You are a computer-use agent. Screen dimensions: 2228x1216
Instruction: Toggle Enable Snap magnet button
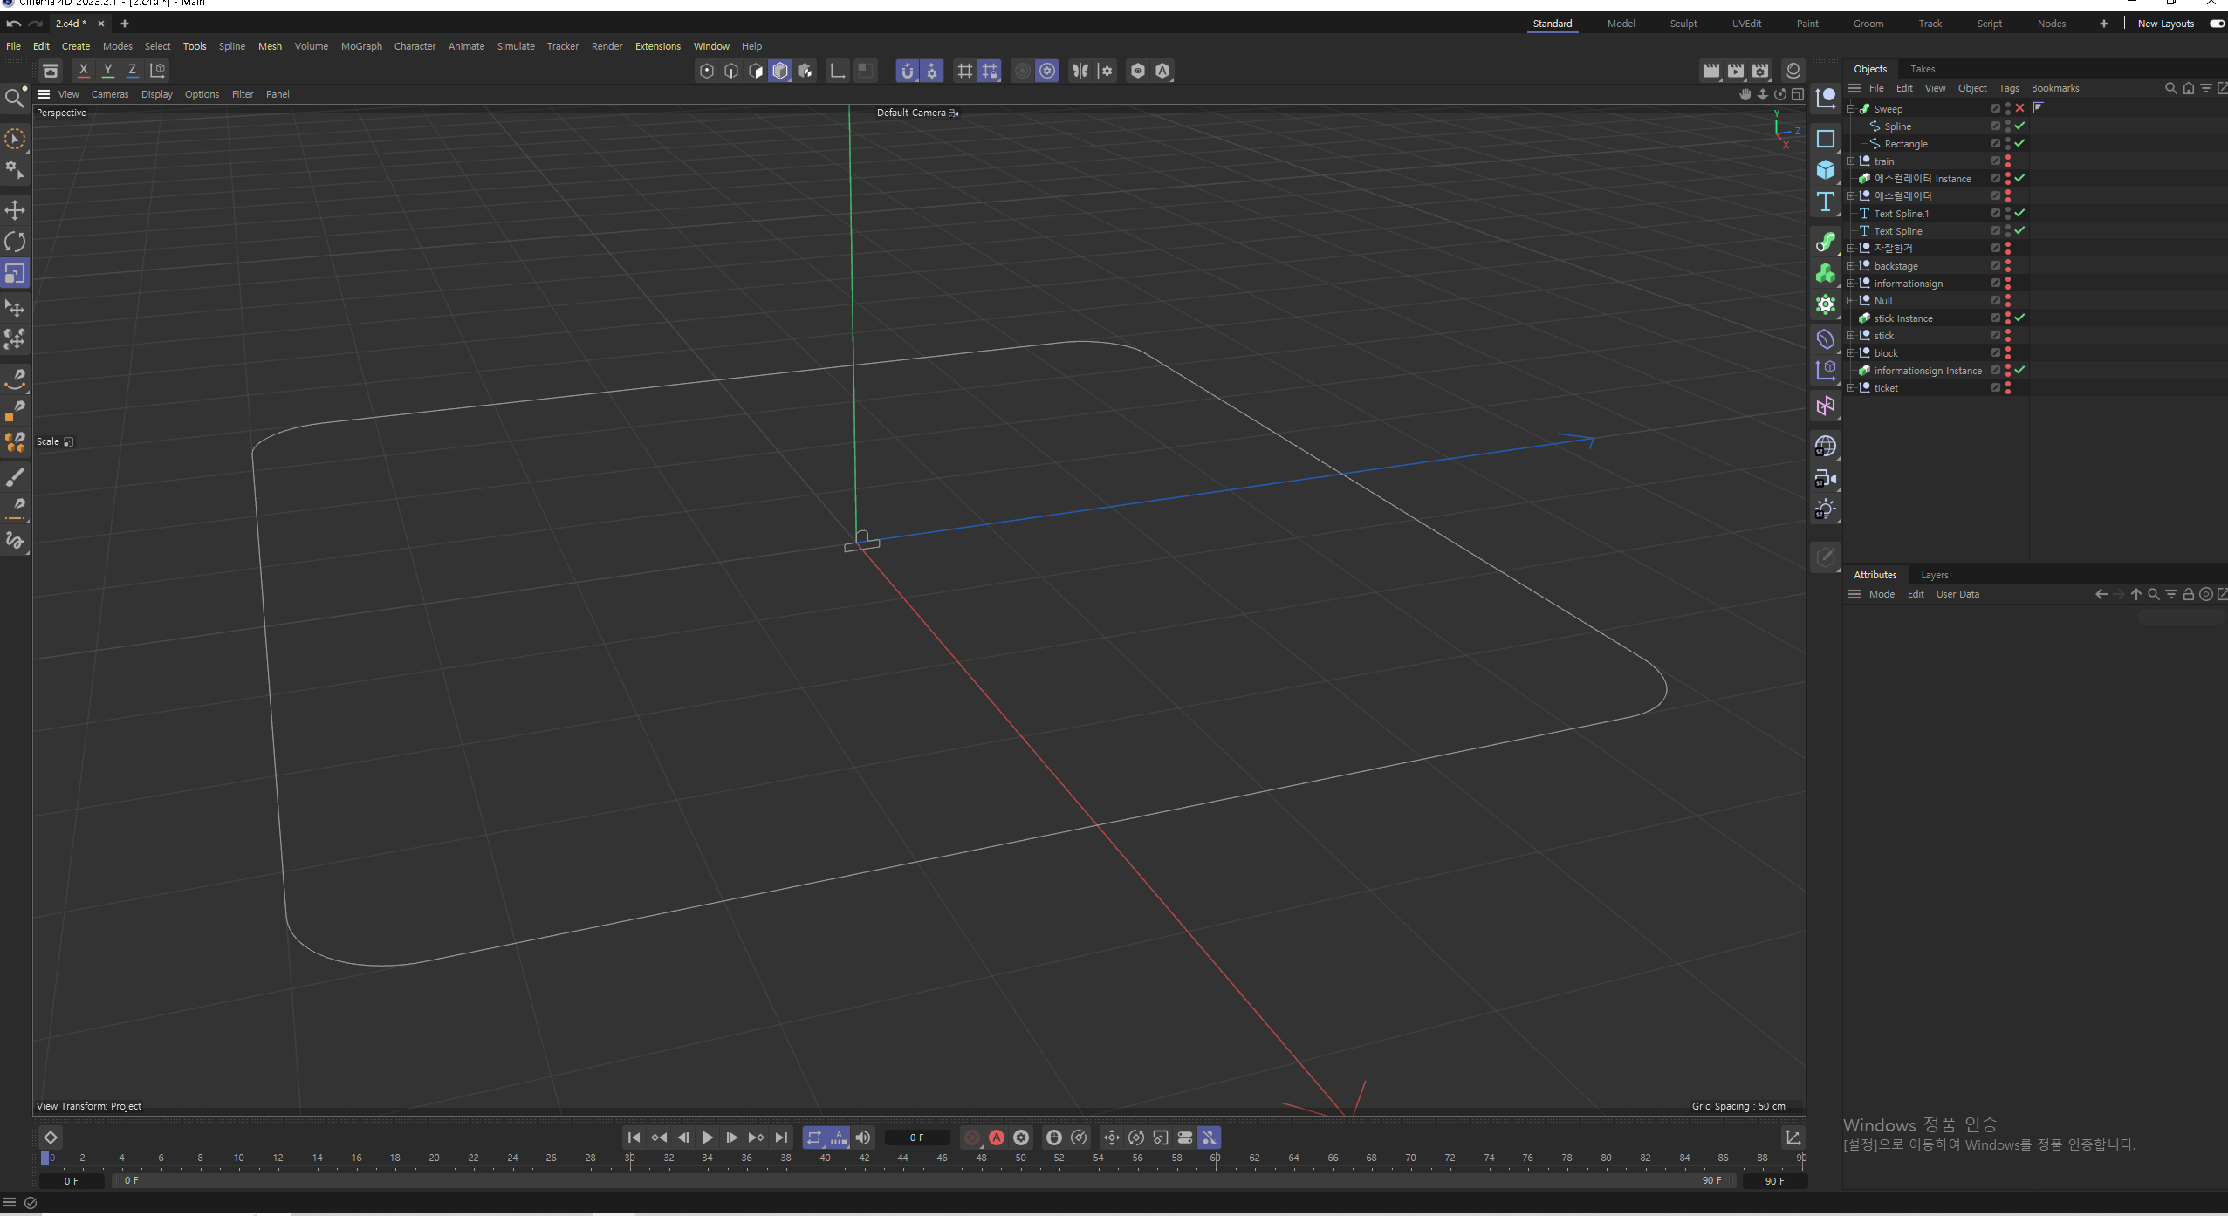pos(908,71)
